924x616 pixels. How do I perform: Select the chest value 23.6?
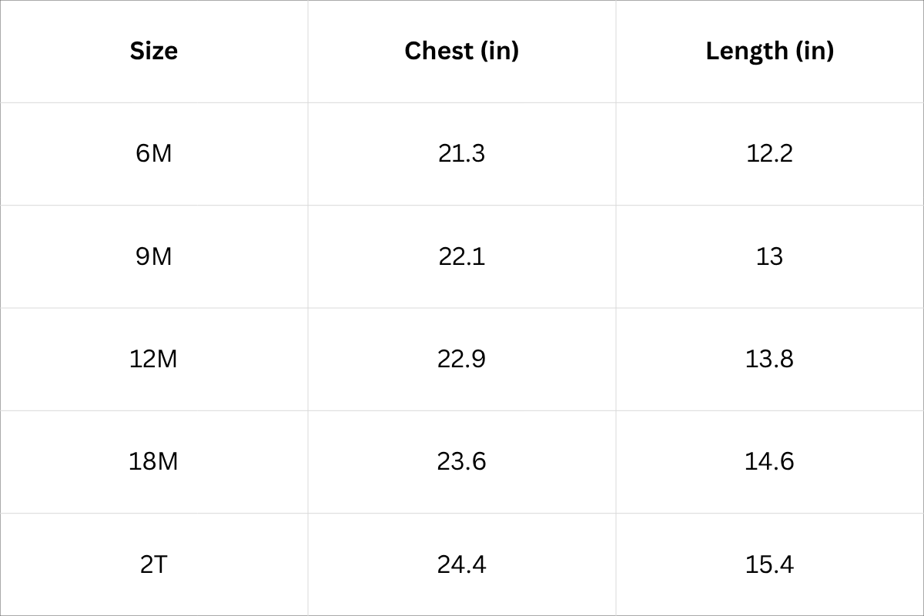pyautogui.click(x=461, y=461)
